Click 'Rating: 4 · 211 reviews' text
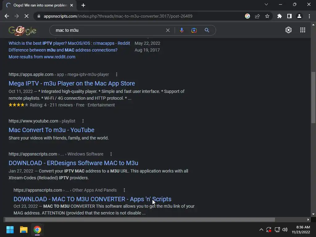The width and height of the screenshot is (316, 237). click(x=51, y=105)
